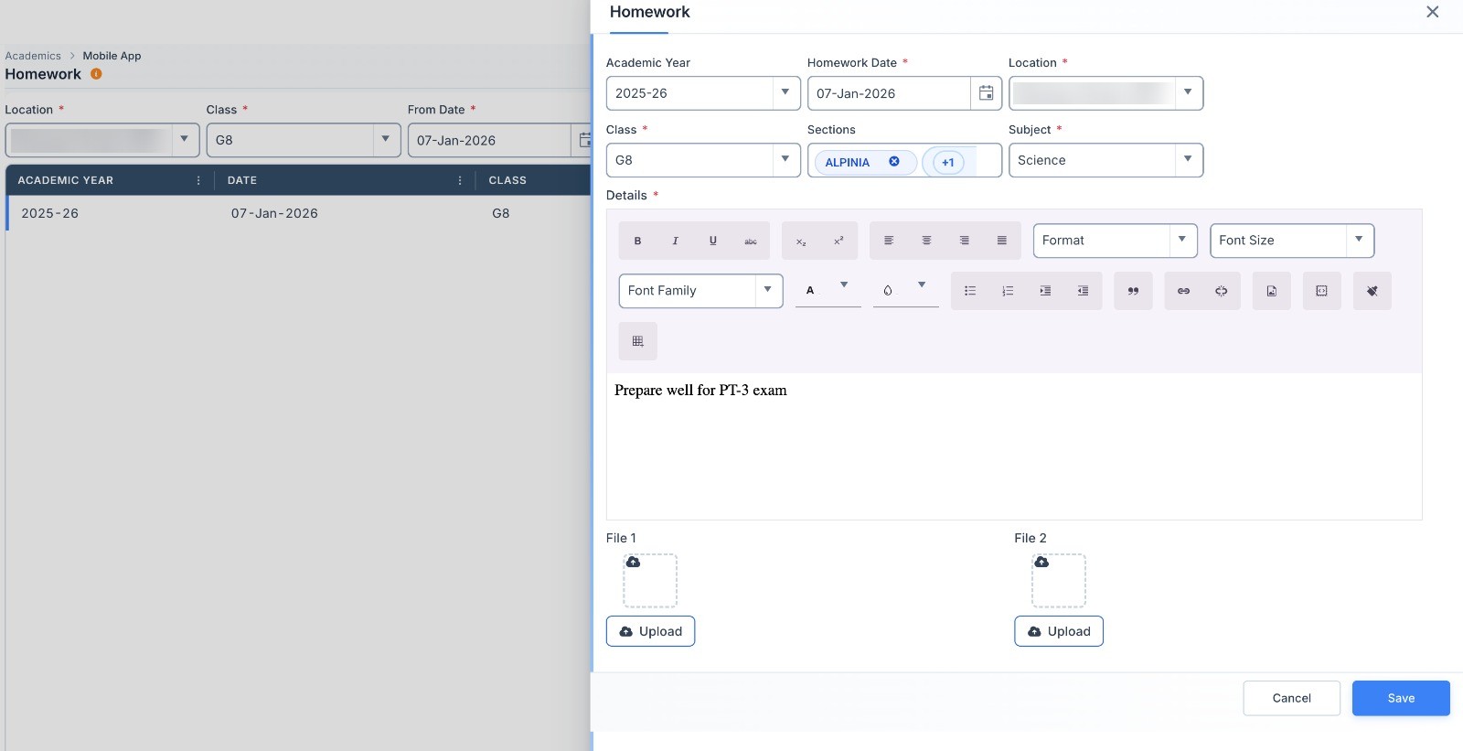Center-align the text
Image resolution: width=1463 pixels, height=751 pixels.
(x=926, y=241)
